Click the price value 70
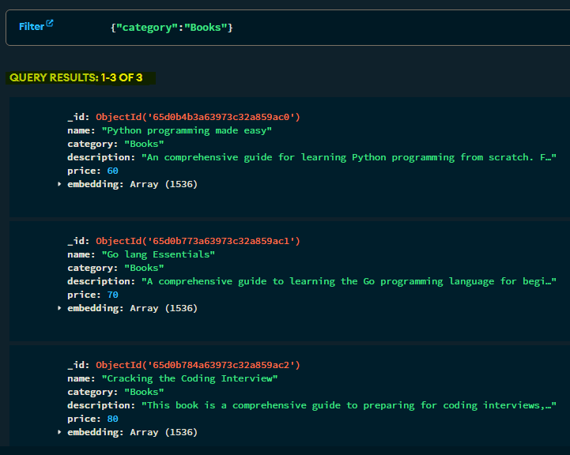This screenshot has width=570, height=455. coord(112,295)
